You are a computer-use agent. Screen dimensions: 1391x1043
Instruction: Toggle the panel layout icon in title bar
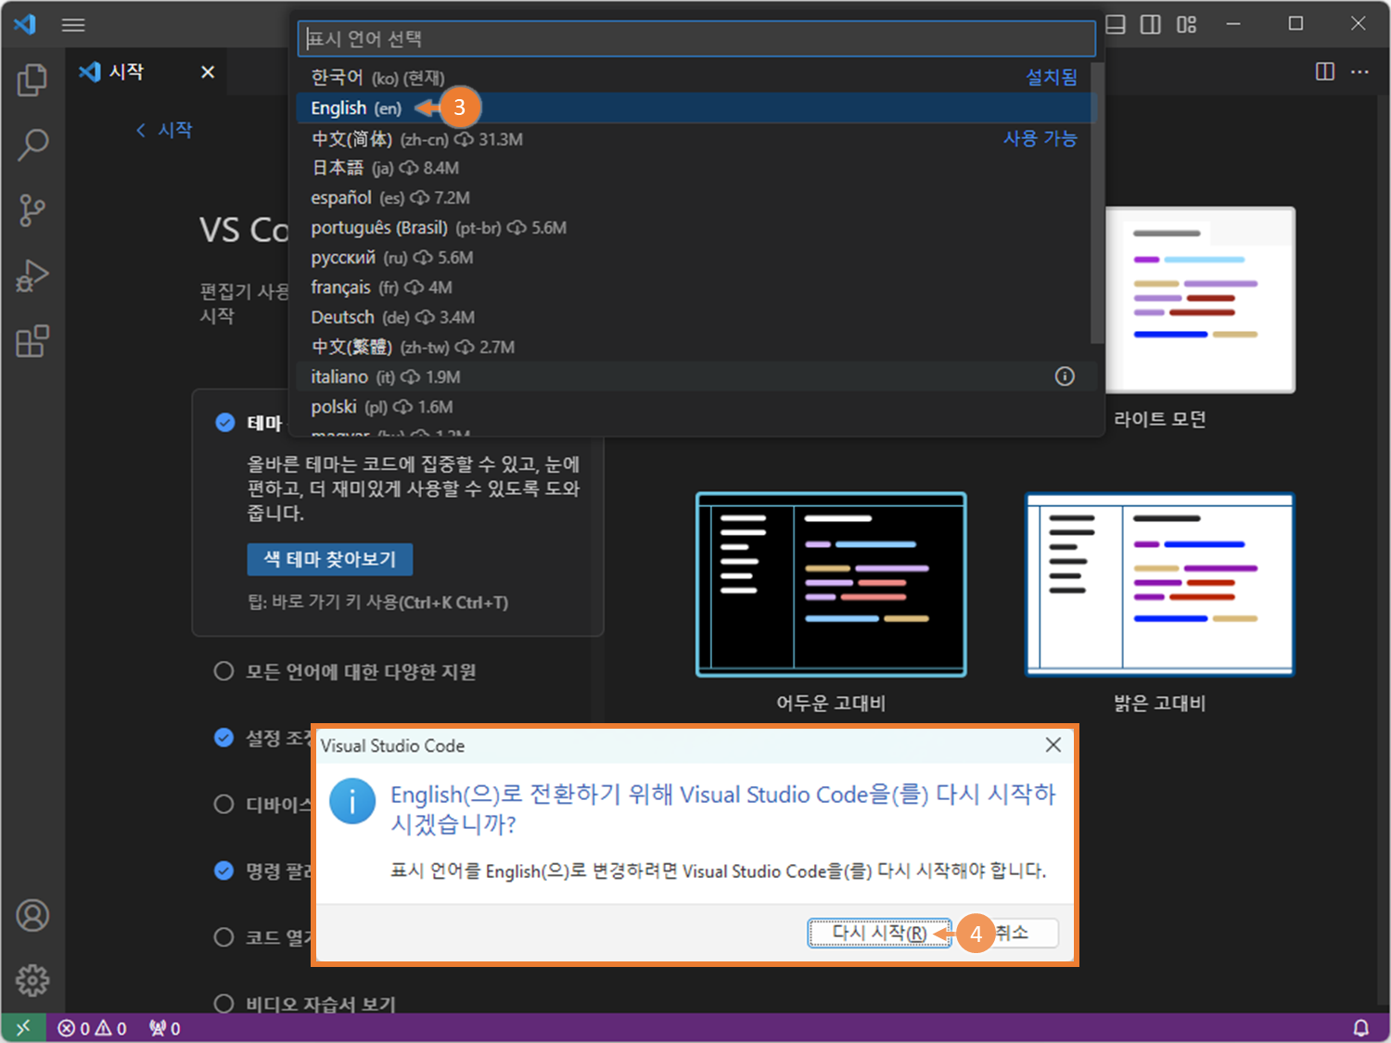(x=1116, y=24)
